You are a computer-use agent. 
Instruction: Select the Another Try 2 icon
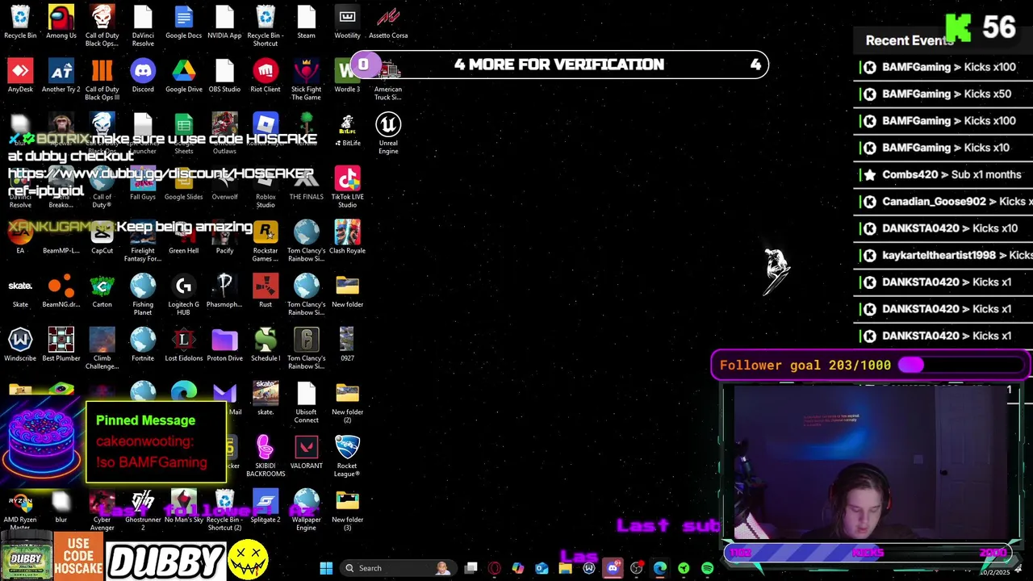click(61, 76)
